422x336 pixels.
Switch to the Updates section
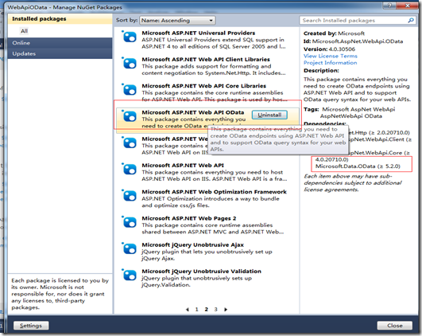[x=60, y=53]
